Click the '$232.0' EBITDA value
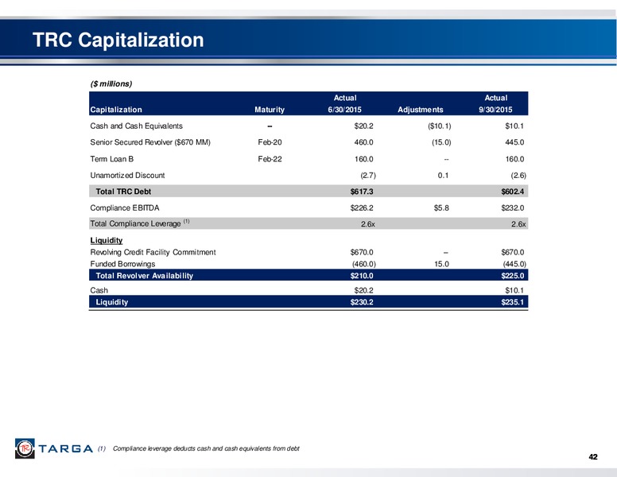Screen dimensions: 617x477 click(x=512, y=207)
